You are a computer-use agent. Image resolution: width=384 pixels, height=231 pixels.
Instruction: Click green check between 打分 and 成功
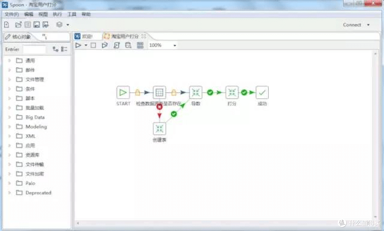244,92
